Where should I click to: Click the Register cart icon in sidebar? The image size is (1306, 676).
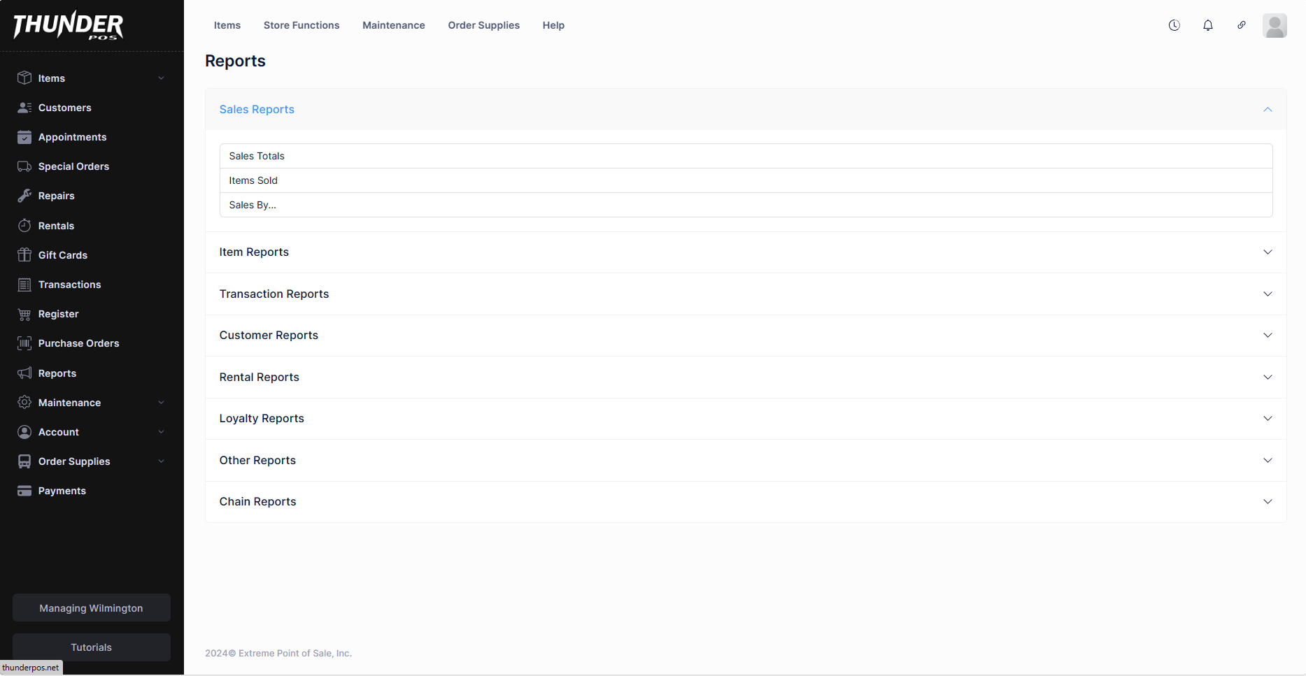(x=24, y=314)
